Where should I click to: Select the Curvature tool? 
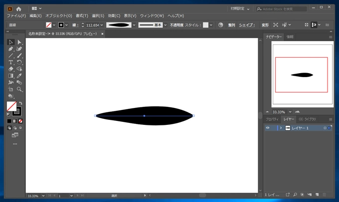pyautogui.click(x=19, y=49)
